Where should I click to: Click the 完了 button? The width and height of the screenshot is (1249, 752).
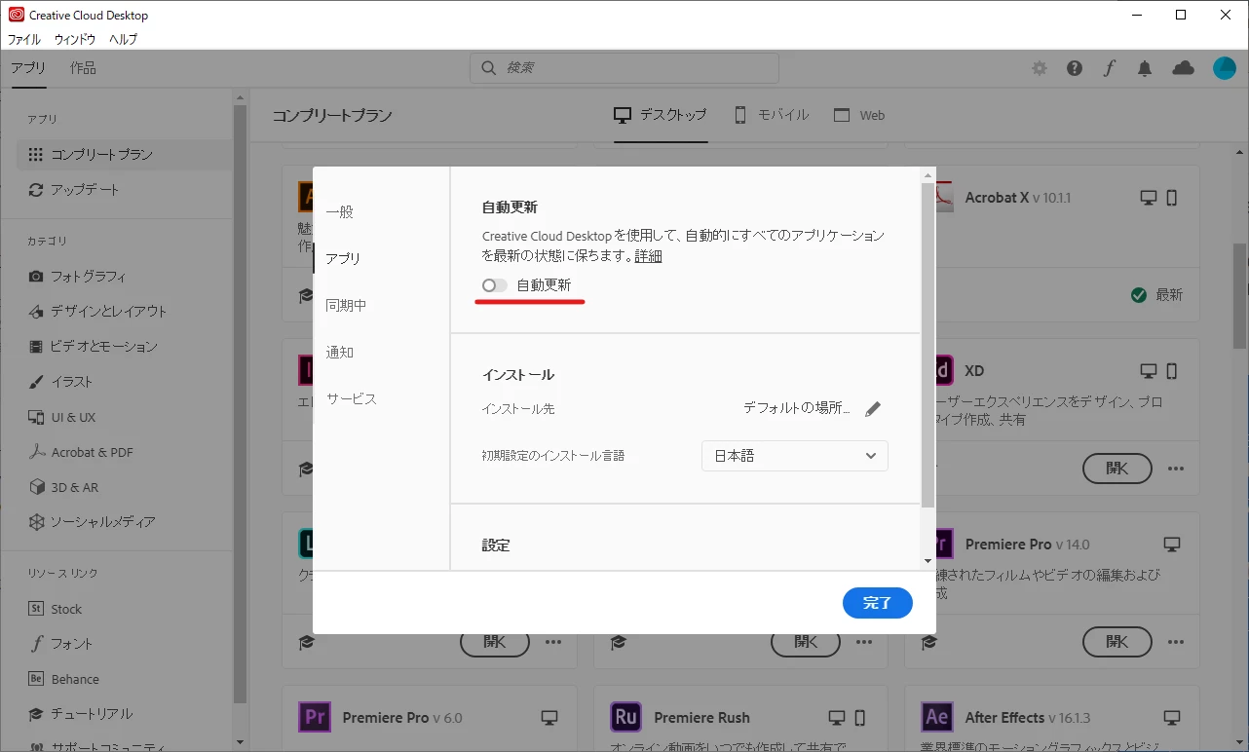[x=877, y=603]
